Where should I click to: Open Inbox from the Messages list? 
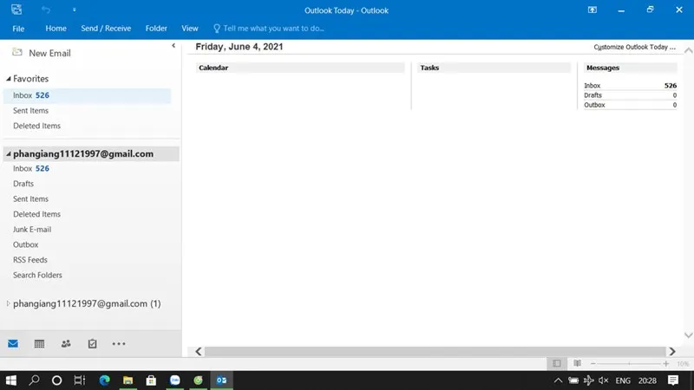pos(593,86)
